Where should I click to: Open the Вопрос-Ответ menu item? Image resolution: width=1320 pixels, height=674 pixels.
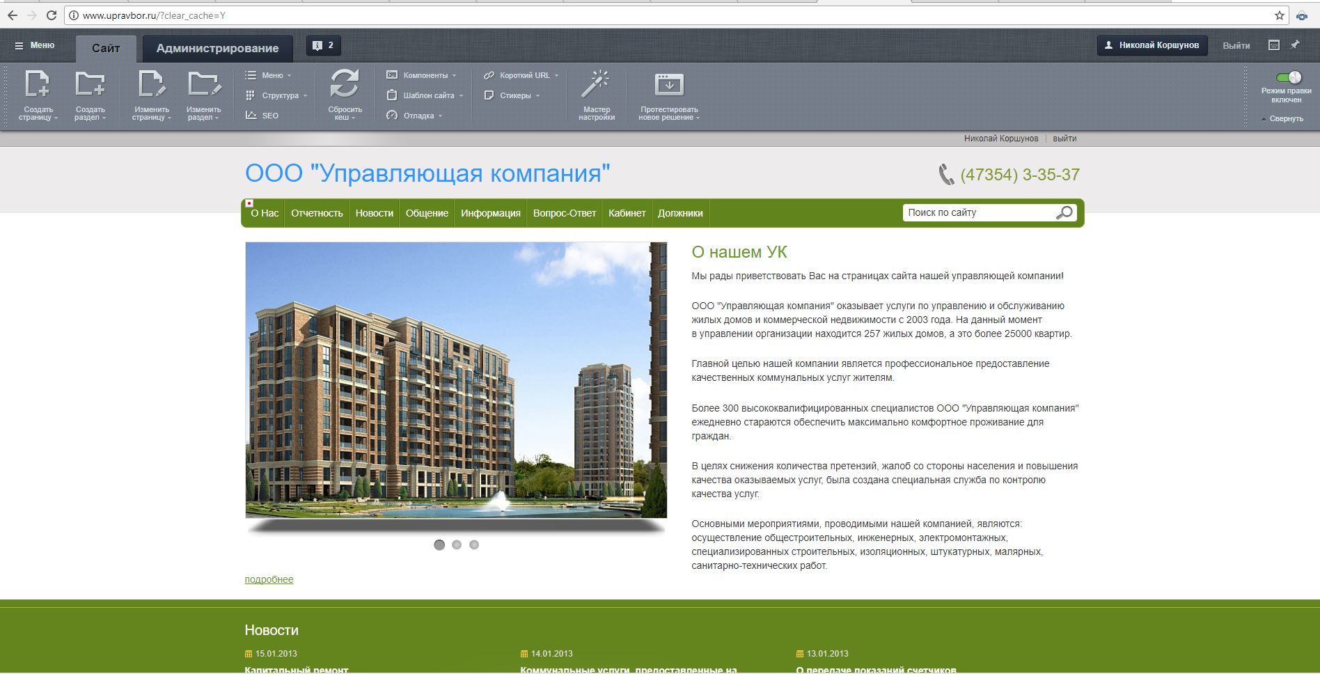pos(565,213)
